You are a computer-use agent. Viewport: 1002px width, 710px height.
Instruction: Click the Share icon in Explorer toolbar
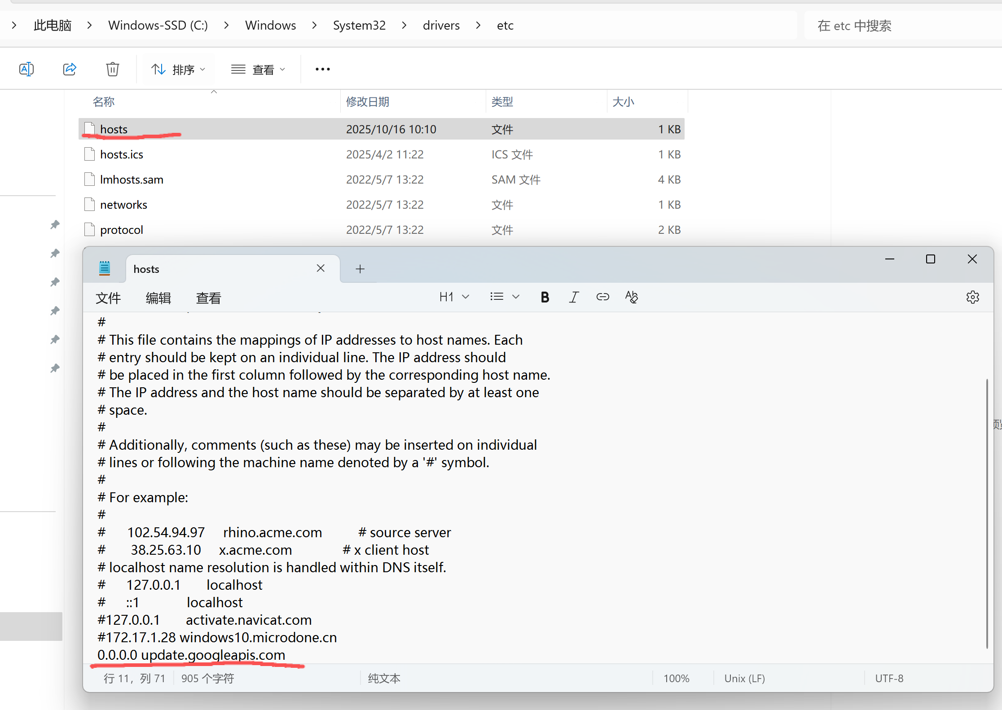pyautogui.click(x=70, y=69)
